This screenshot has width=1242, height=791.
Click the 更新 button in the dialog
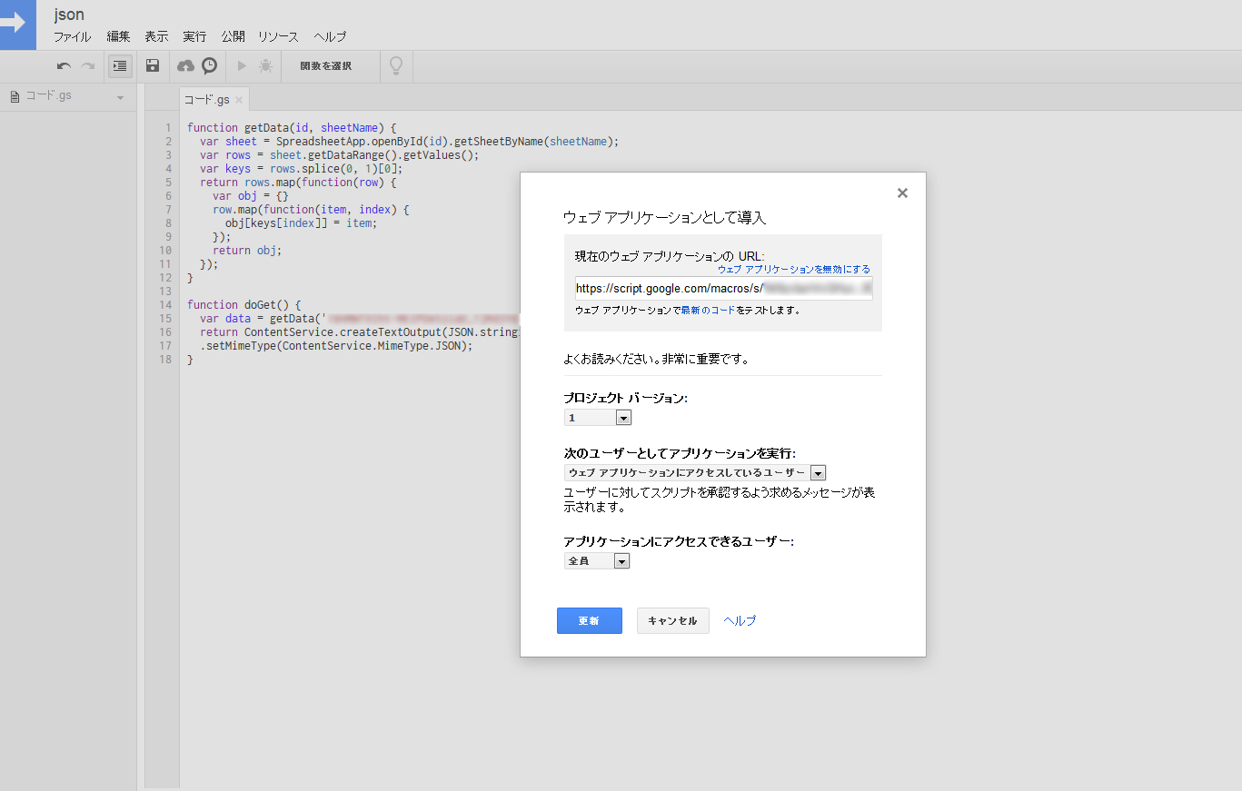[589, 620]
